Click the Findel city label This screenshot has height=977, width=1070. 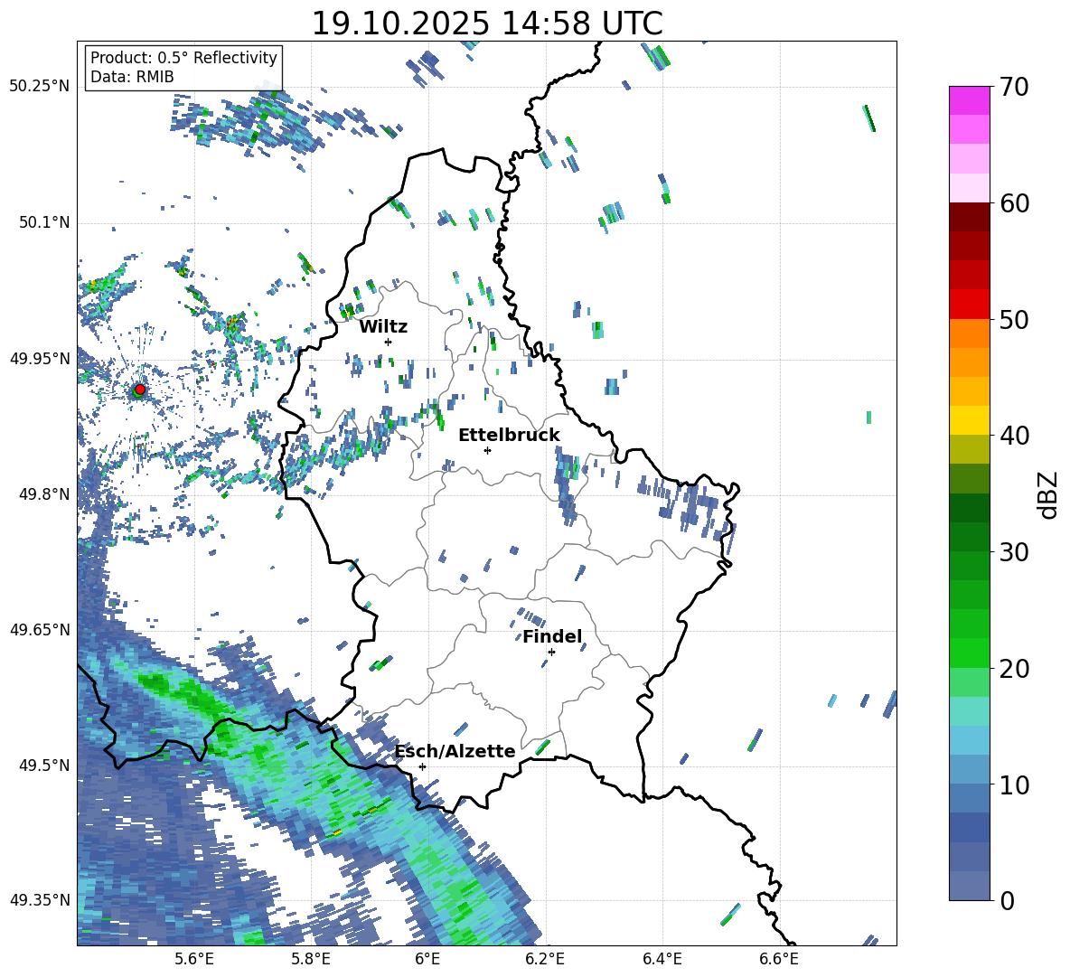point(553,637)
